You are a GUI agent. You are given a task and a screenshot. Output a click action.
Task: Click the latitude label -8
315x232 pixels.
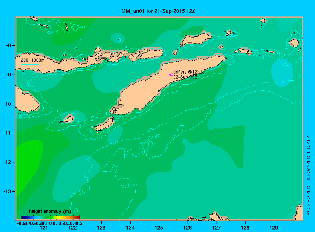[9, 45]
